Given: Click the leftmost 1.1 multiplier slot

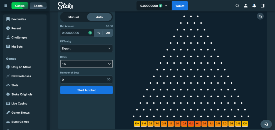Looking at the screenshot, I should [x=171, y=124].
